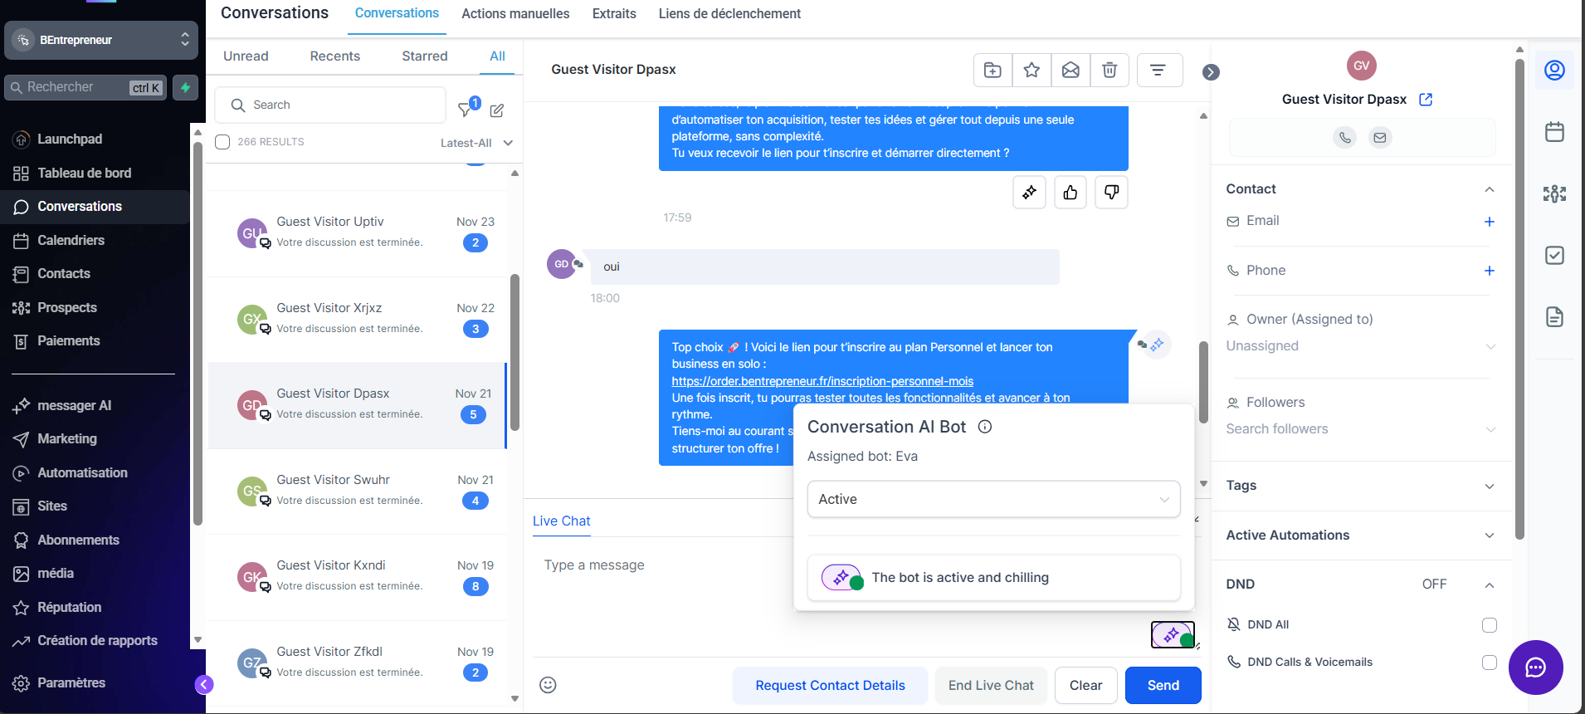The width and height of the screenshot is (1585, 714).
Task: Open the emoji picker
Action: pyautogui.click(x=548, y=685)
